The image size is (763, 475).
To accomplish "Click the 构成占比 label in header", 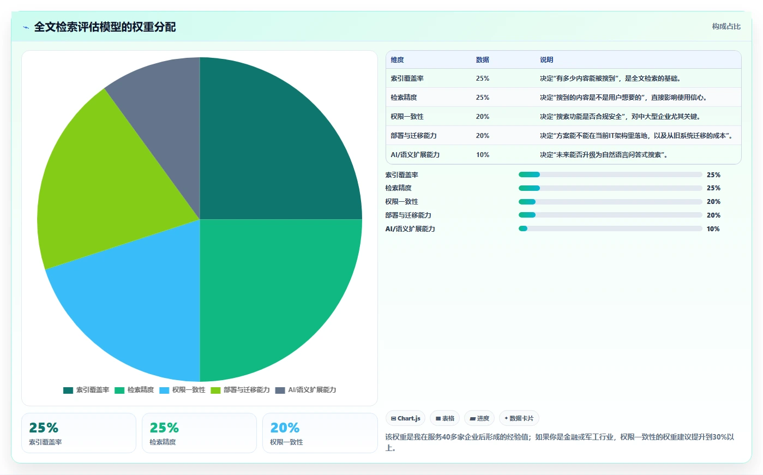I will pos(726,26).
